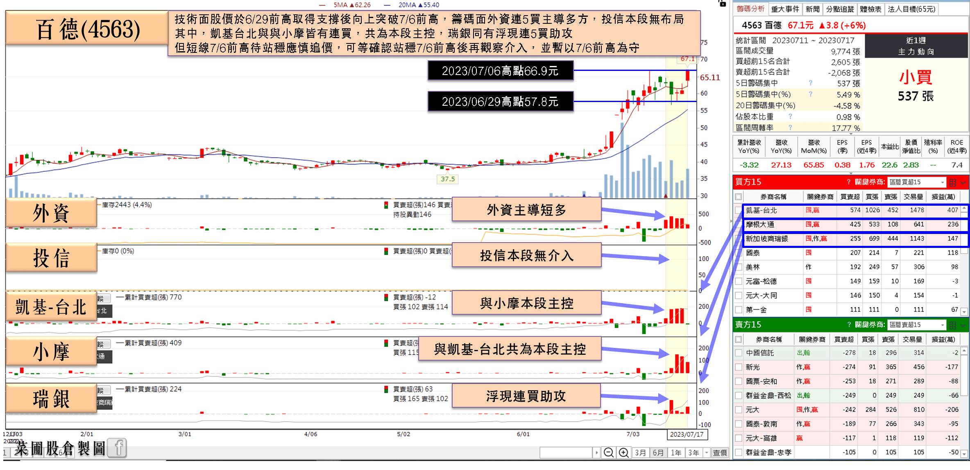
Task: Open the 重大事件 tab
Action: [785, 9]
